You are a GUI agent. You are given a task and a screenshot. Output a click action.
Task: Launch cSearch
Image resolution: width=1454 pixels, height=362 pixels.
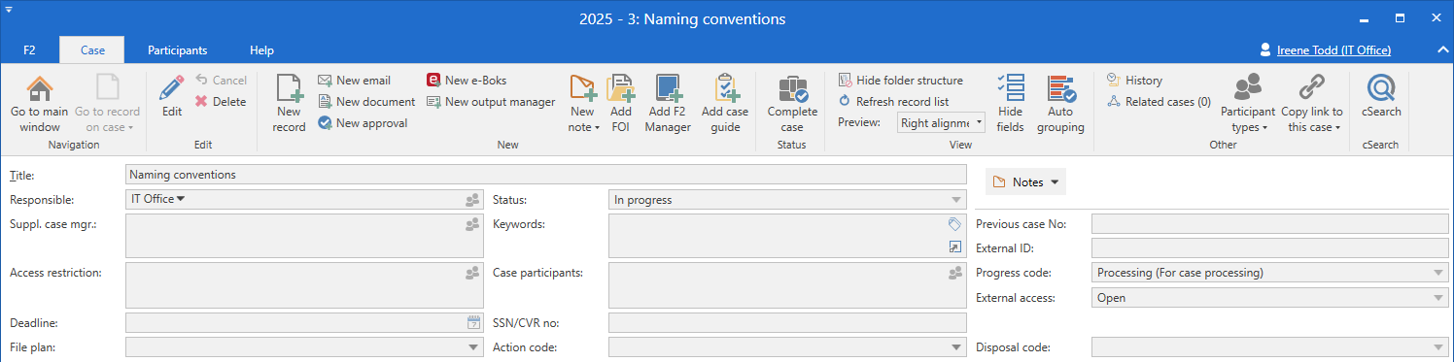click(x=1381, y=96)
